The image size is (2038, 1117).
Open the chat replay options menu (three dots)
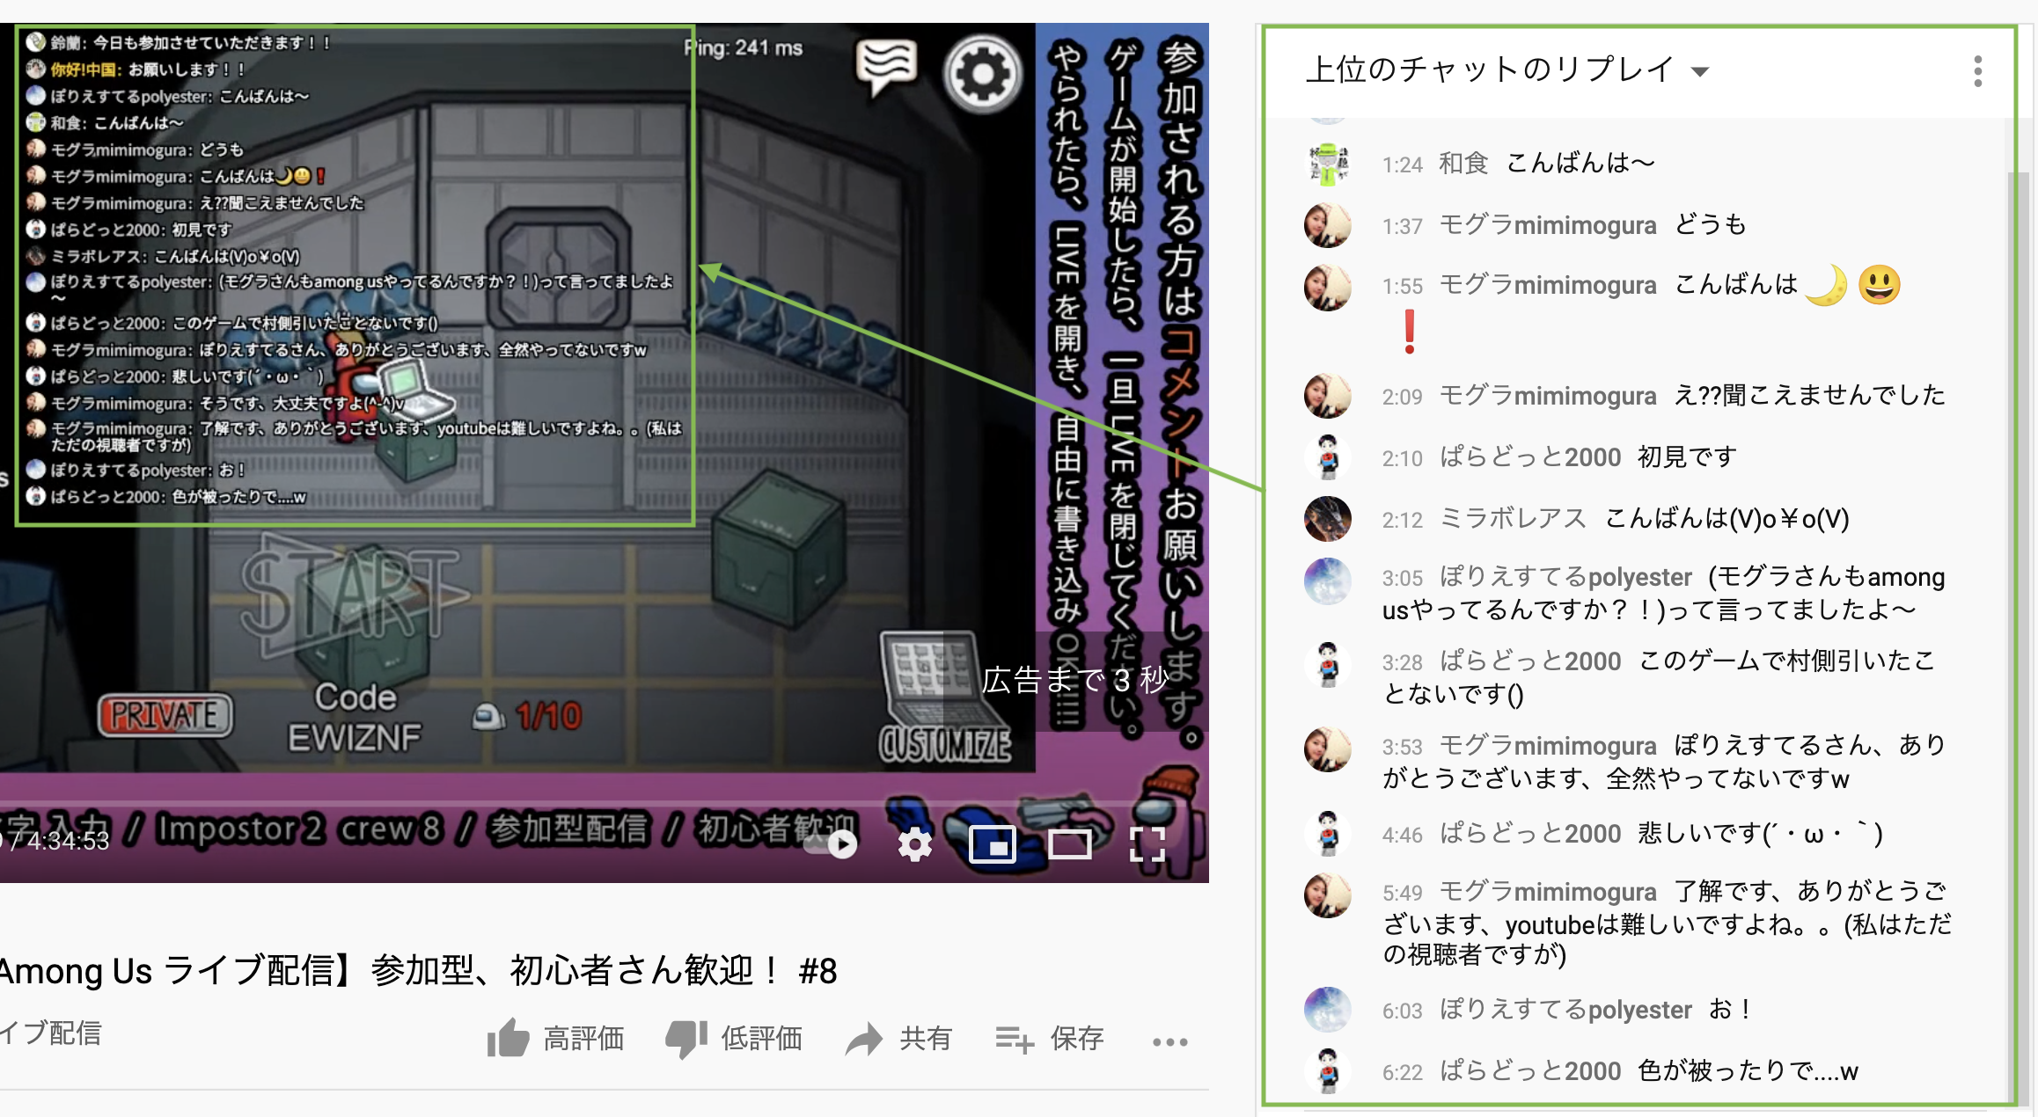pyautogui.click(x=1977, y=71)
